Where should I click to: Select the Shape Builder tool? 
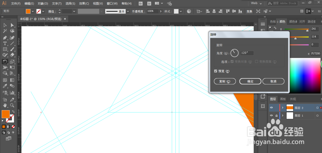point(5,73)
